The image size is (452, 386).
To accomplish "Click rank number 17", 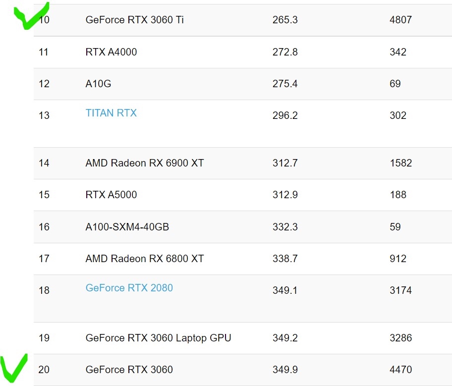I will [44, 259].
